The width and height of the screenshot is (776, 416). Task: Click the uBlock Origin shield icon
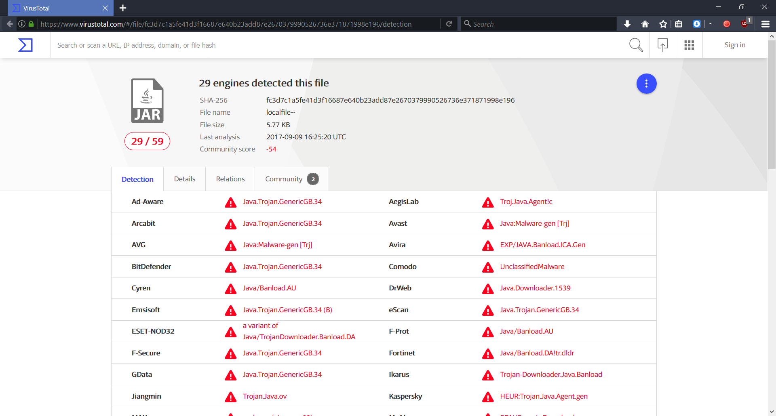coord(744,24)
